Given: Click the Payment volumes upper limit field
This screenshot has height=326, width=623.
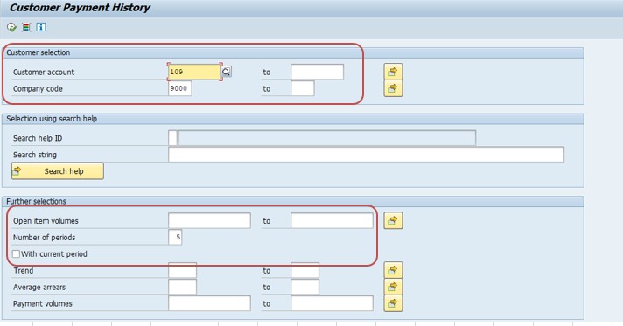Looking at the screenshot, I should 332,303.
